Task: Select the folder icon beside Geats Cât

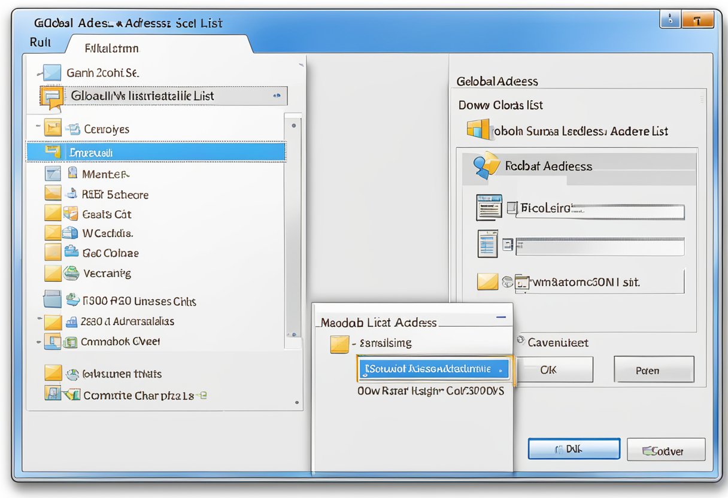Action: pos(53,214)
